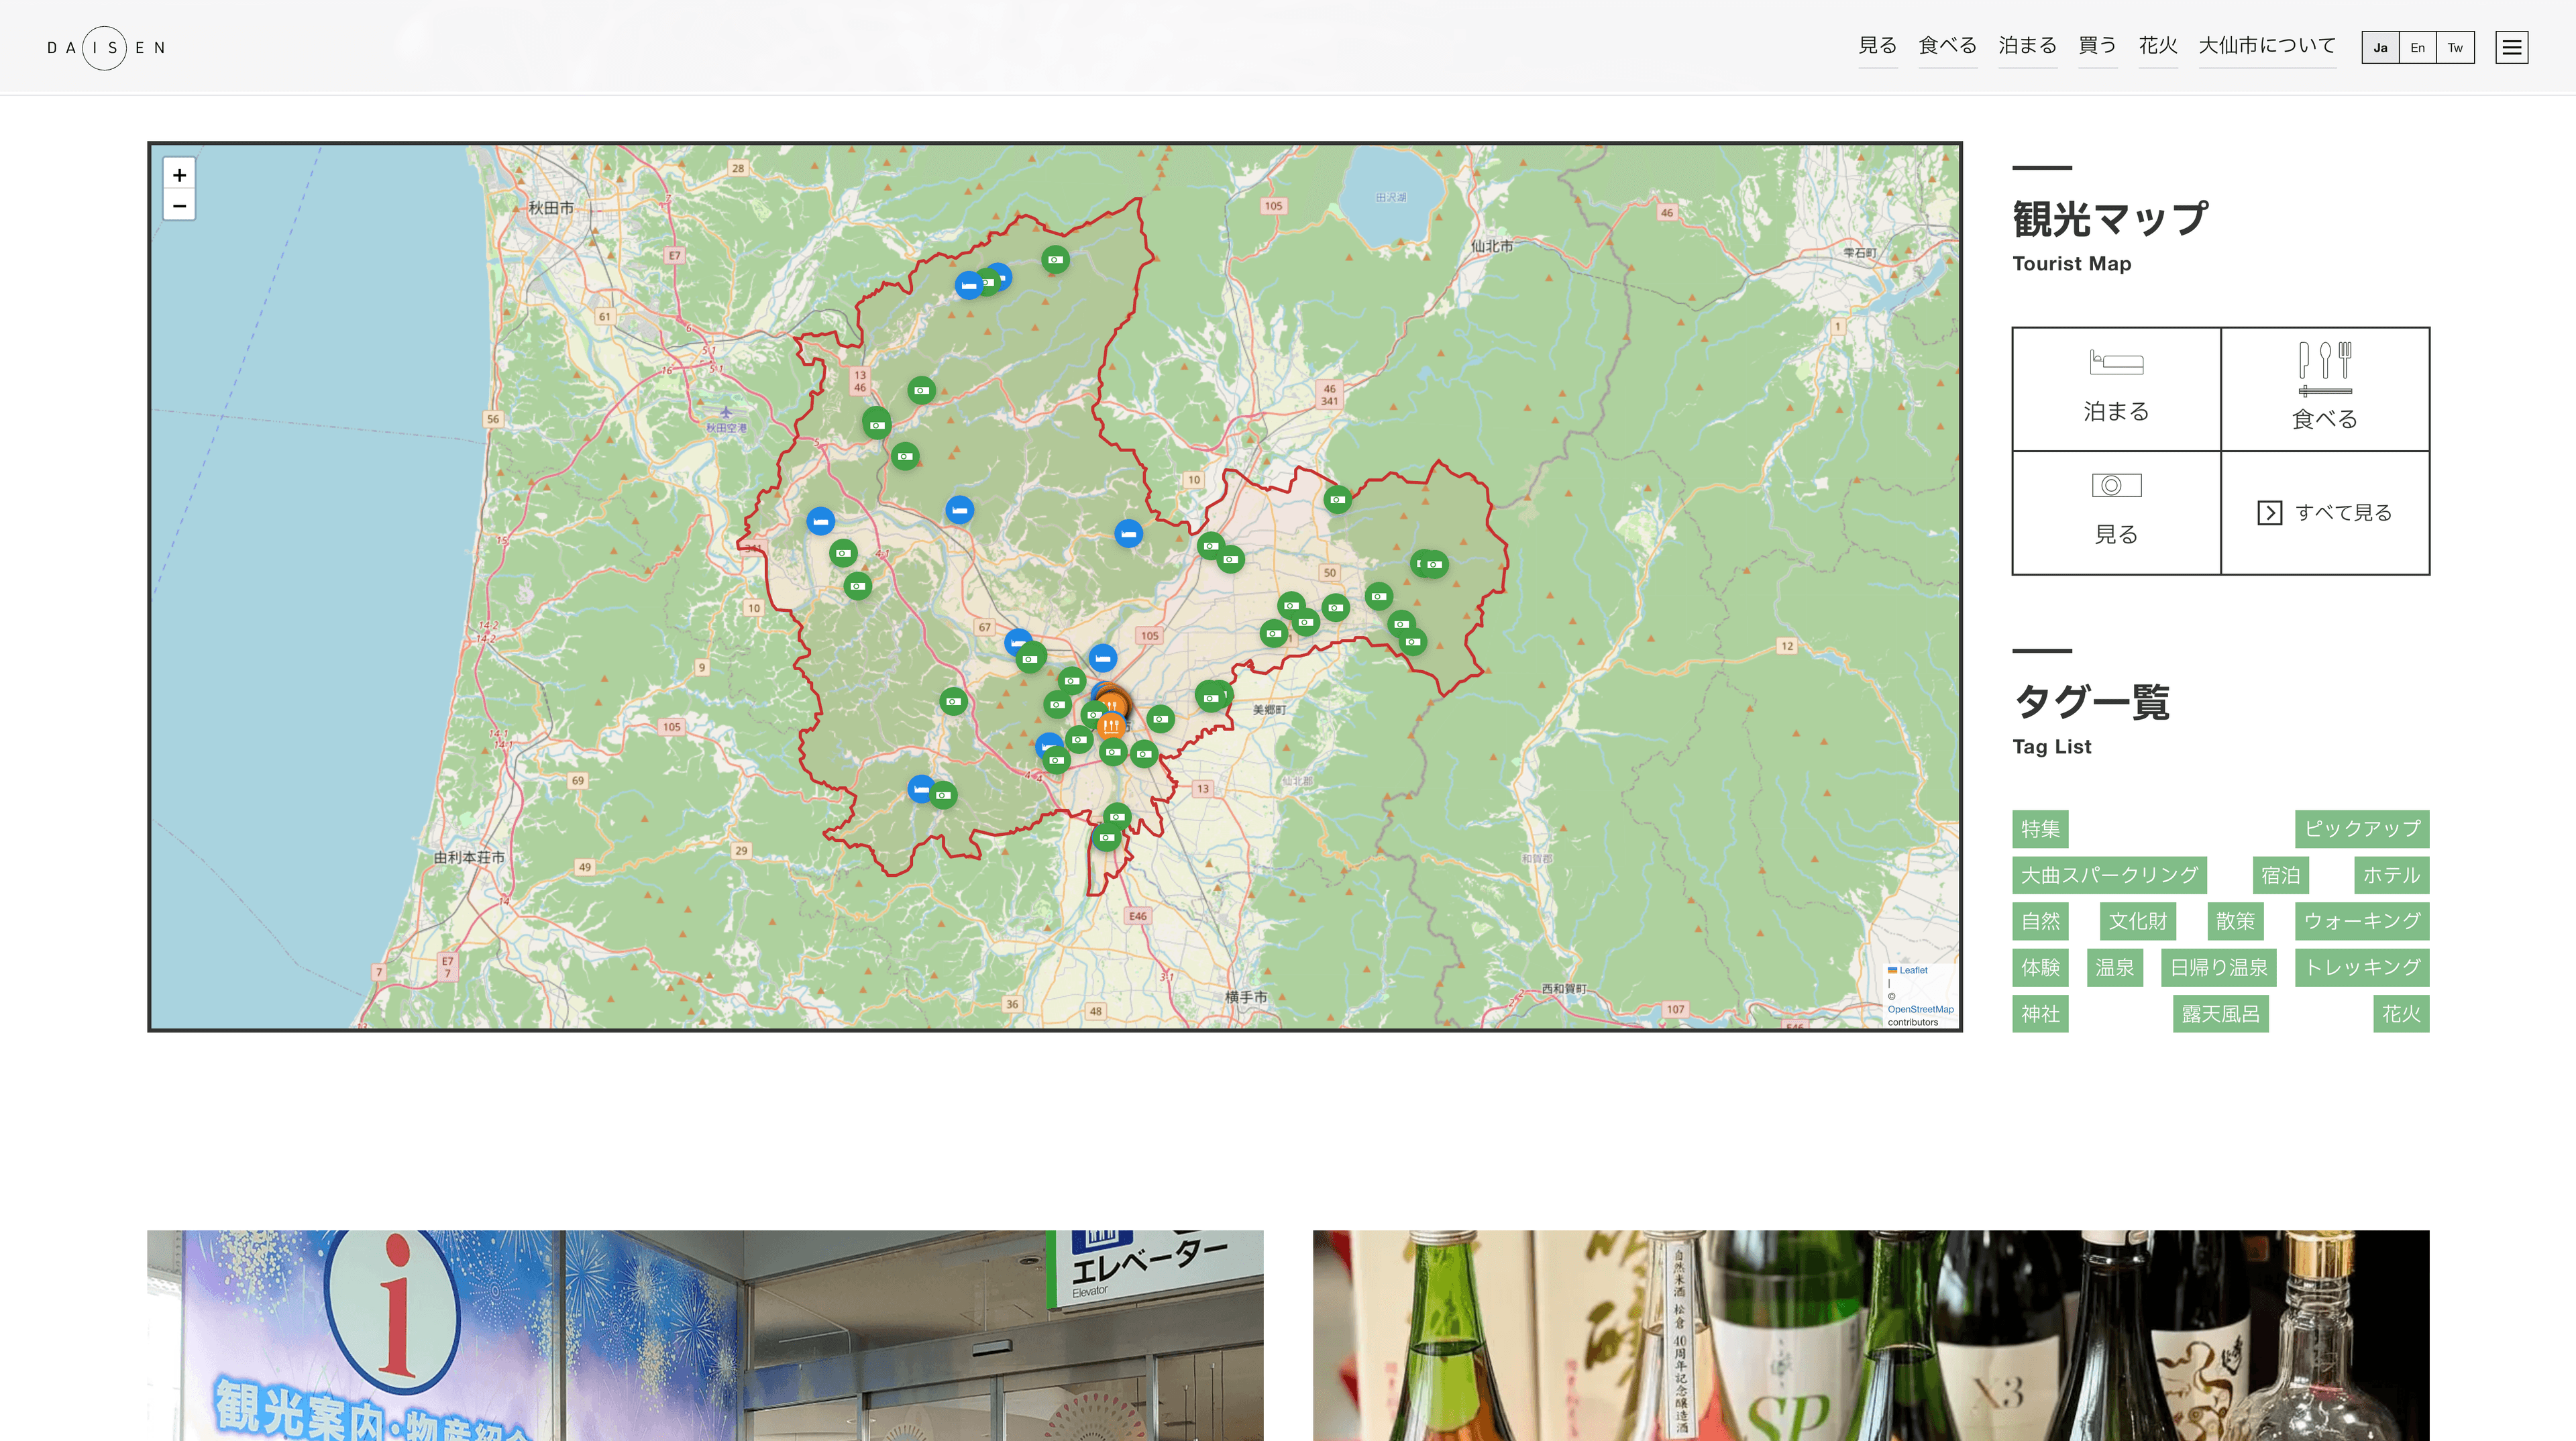
Task: Open the tourist information center photo
Action: point(705,1335)
